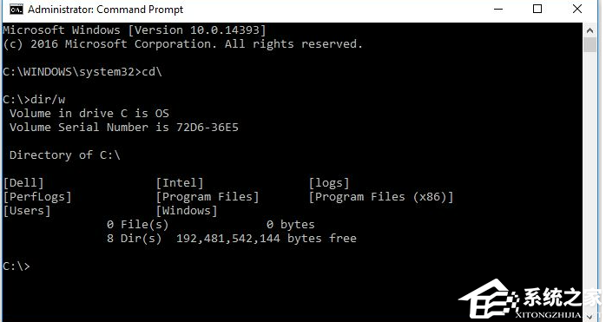The image size is (606, 322).
Task: Minimize the Command Prompt window
Action: coord(498,9)
